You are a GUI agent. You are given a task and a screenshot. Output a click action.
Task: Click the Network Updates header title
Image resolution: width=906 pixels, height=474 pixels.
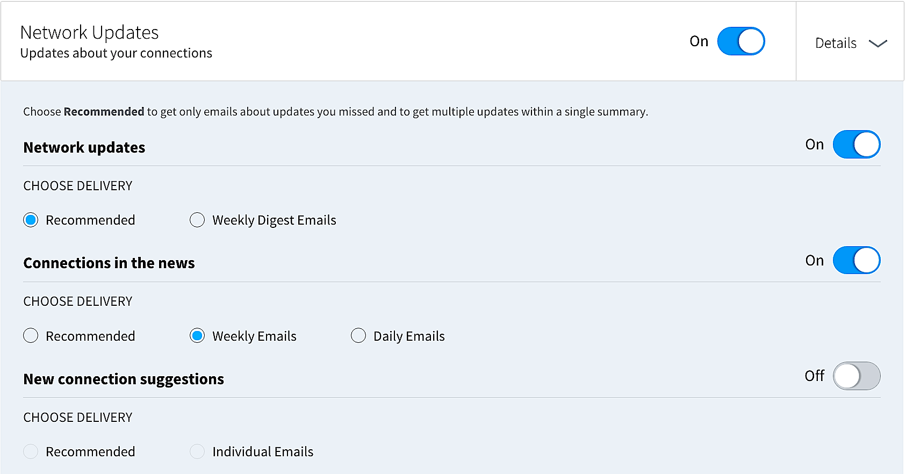tap(89, 33)
